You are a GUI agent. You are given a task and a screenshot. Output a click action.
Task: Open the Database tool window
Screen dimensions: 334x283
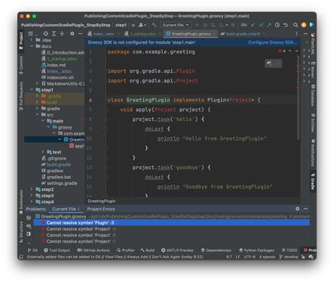pyautogui.click(x=313, y=96)
